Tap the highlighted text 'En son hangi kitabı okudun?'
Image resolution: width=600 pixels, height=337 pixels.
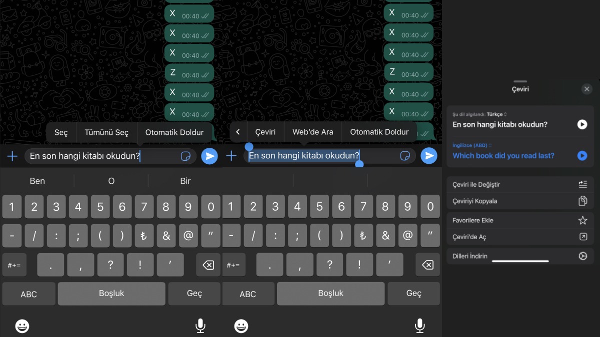pos(304,156)
